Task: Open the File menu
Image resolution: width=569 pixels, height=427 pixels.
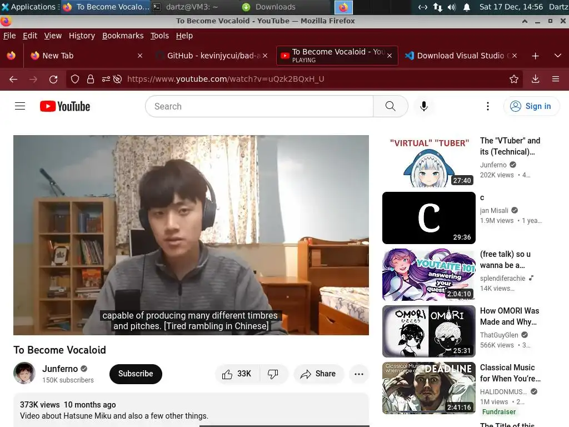Action: (x=9, y=36)
